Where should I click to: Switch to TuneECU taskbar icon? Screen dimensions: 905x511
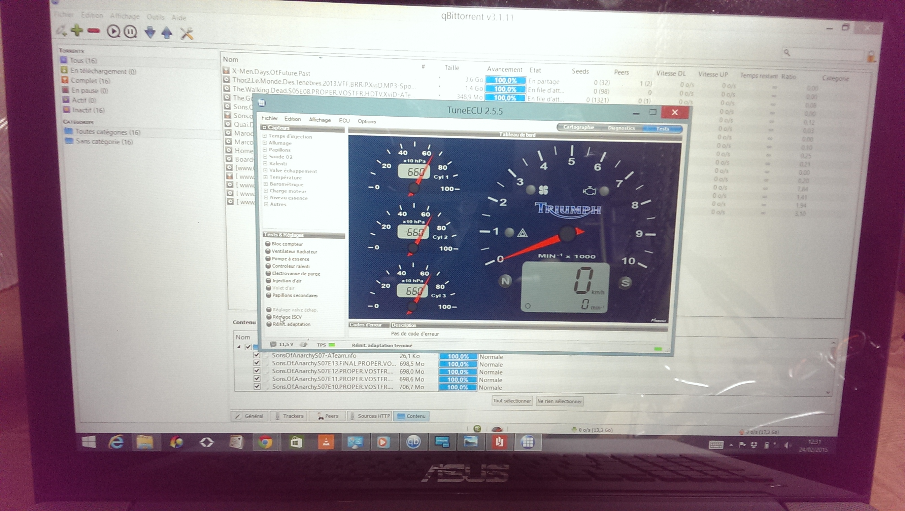[527, 442]
